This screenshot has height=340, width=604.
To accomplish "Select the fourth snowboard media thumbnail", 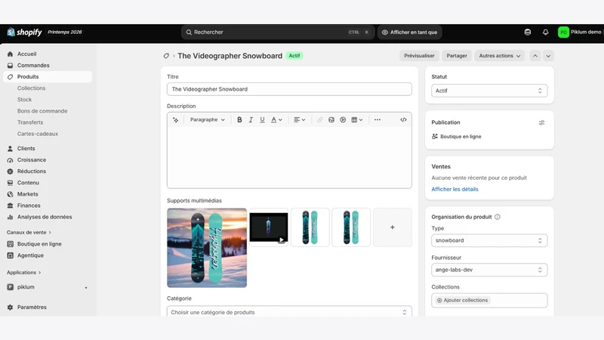I will (351, 227).
